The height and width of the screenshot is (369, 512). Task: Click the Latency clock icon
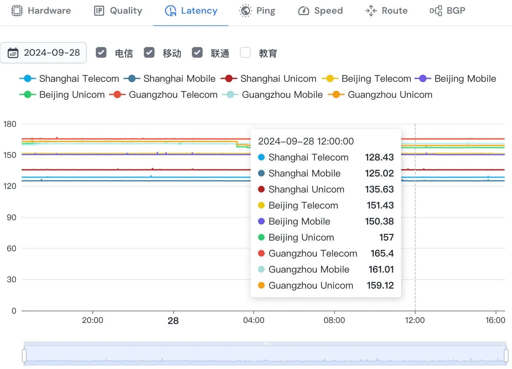pyautogui.click(x=171, y=11)
